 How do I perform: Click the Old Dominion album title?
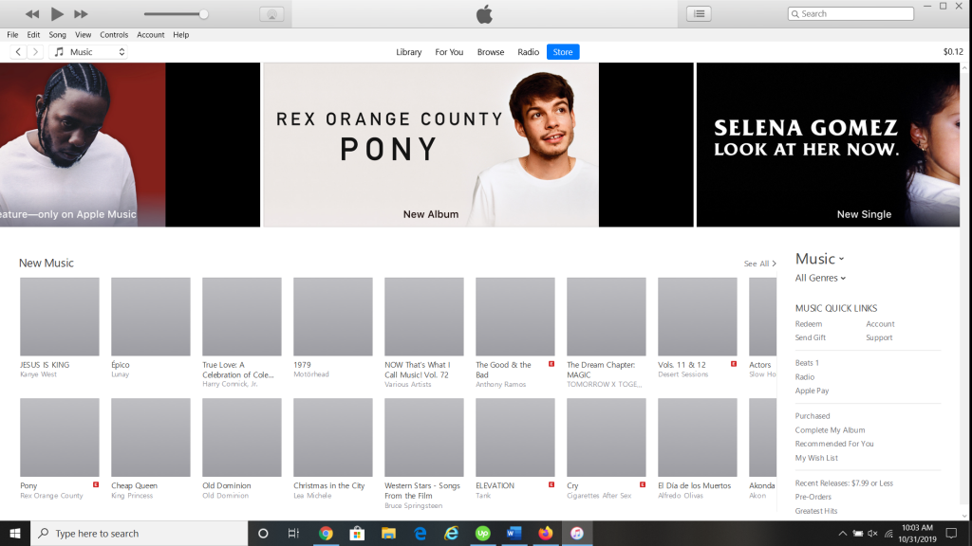pos(226,486)
